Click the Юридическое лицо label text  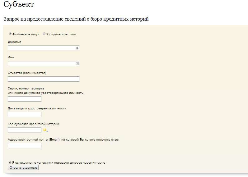coord(61,34)
